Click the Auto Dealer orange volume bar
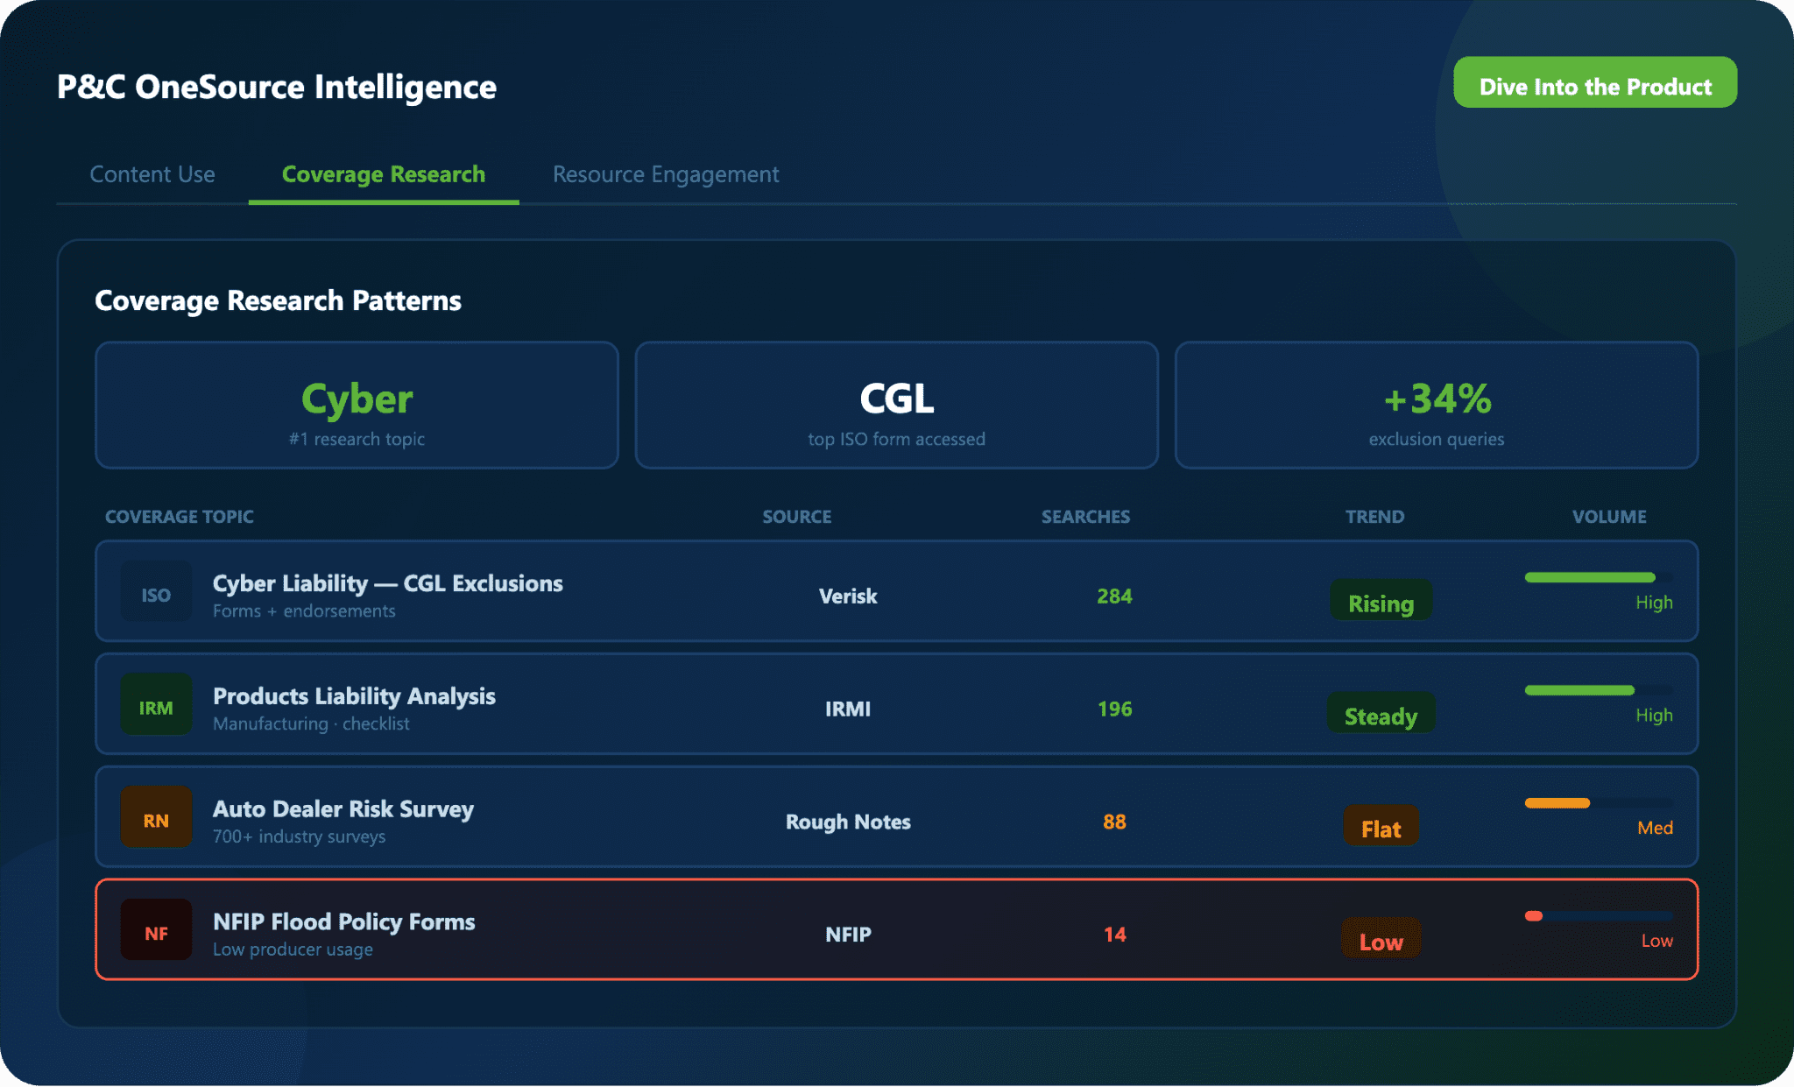 [1557, 803]
